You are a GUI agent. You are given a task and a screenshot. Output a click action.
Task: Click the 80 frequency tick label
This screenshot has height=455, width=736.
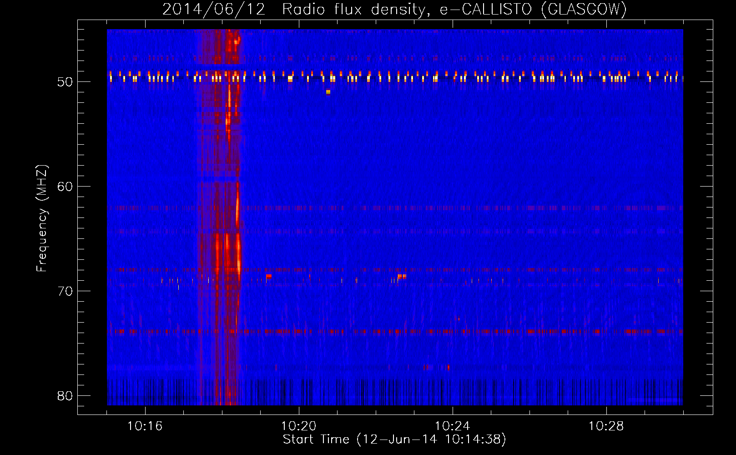coord(66,396)
